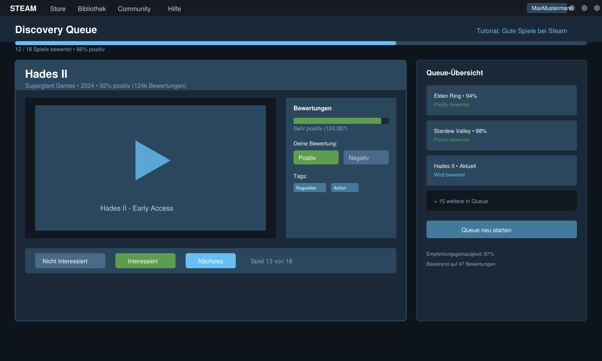Open the Store menu
602x361 pixels.
click(58, 9)
